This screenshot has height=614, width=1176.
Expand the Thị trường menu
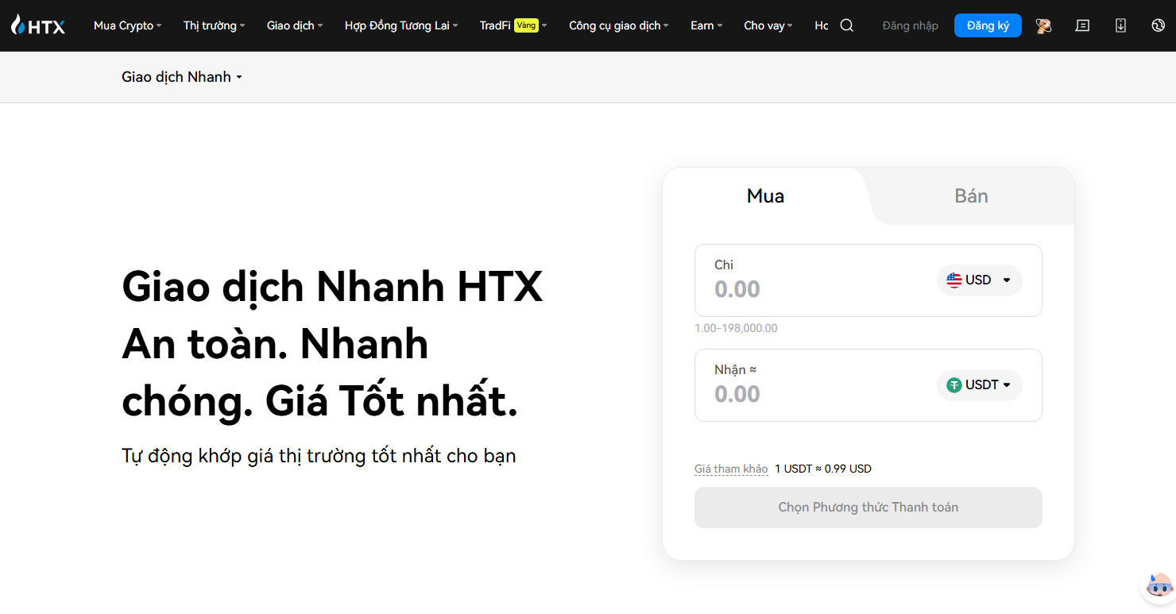click(x=214, y=25)
